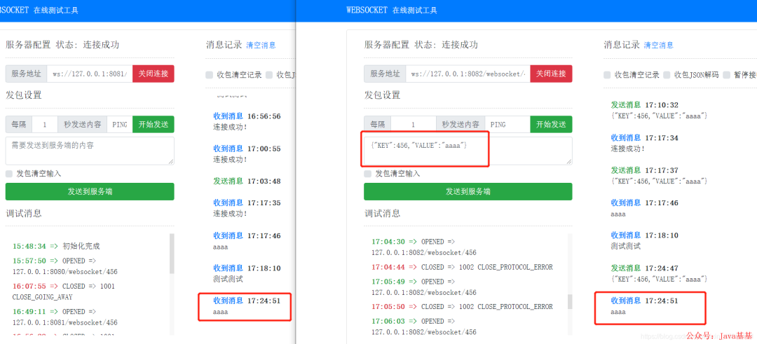757x344 pixels.
Task: Click 开始发送 button in right window
Action: tap(551, 125)
